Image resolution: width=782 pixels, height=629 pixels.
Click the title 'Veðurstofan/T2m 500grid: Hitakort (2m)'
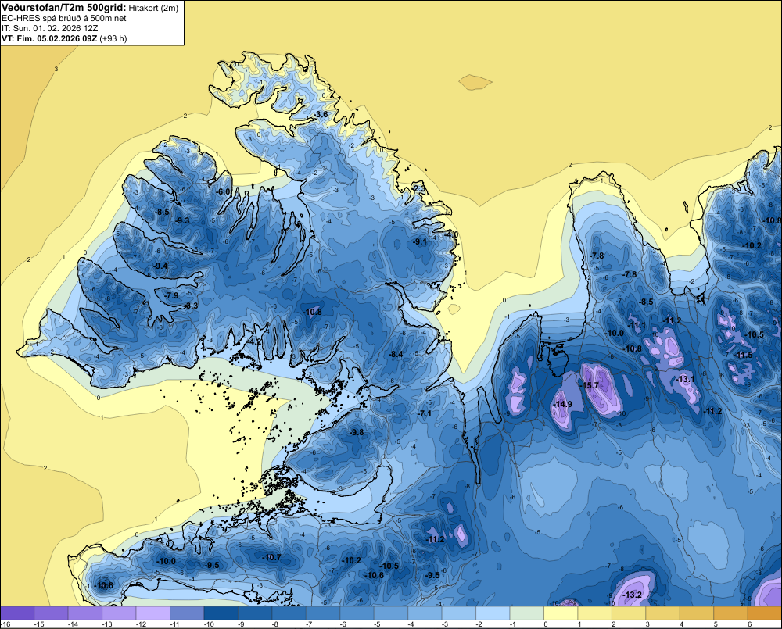(90, 8)
